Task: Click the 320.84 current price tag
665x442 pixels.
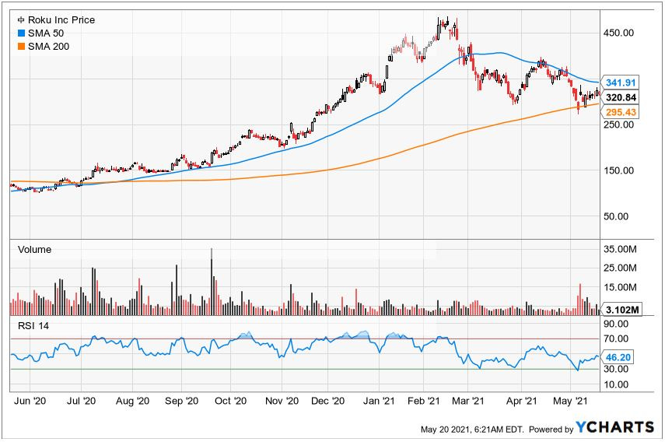Action: point(621,97)
